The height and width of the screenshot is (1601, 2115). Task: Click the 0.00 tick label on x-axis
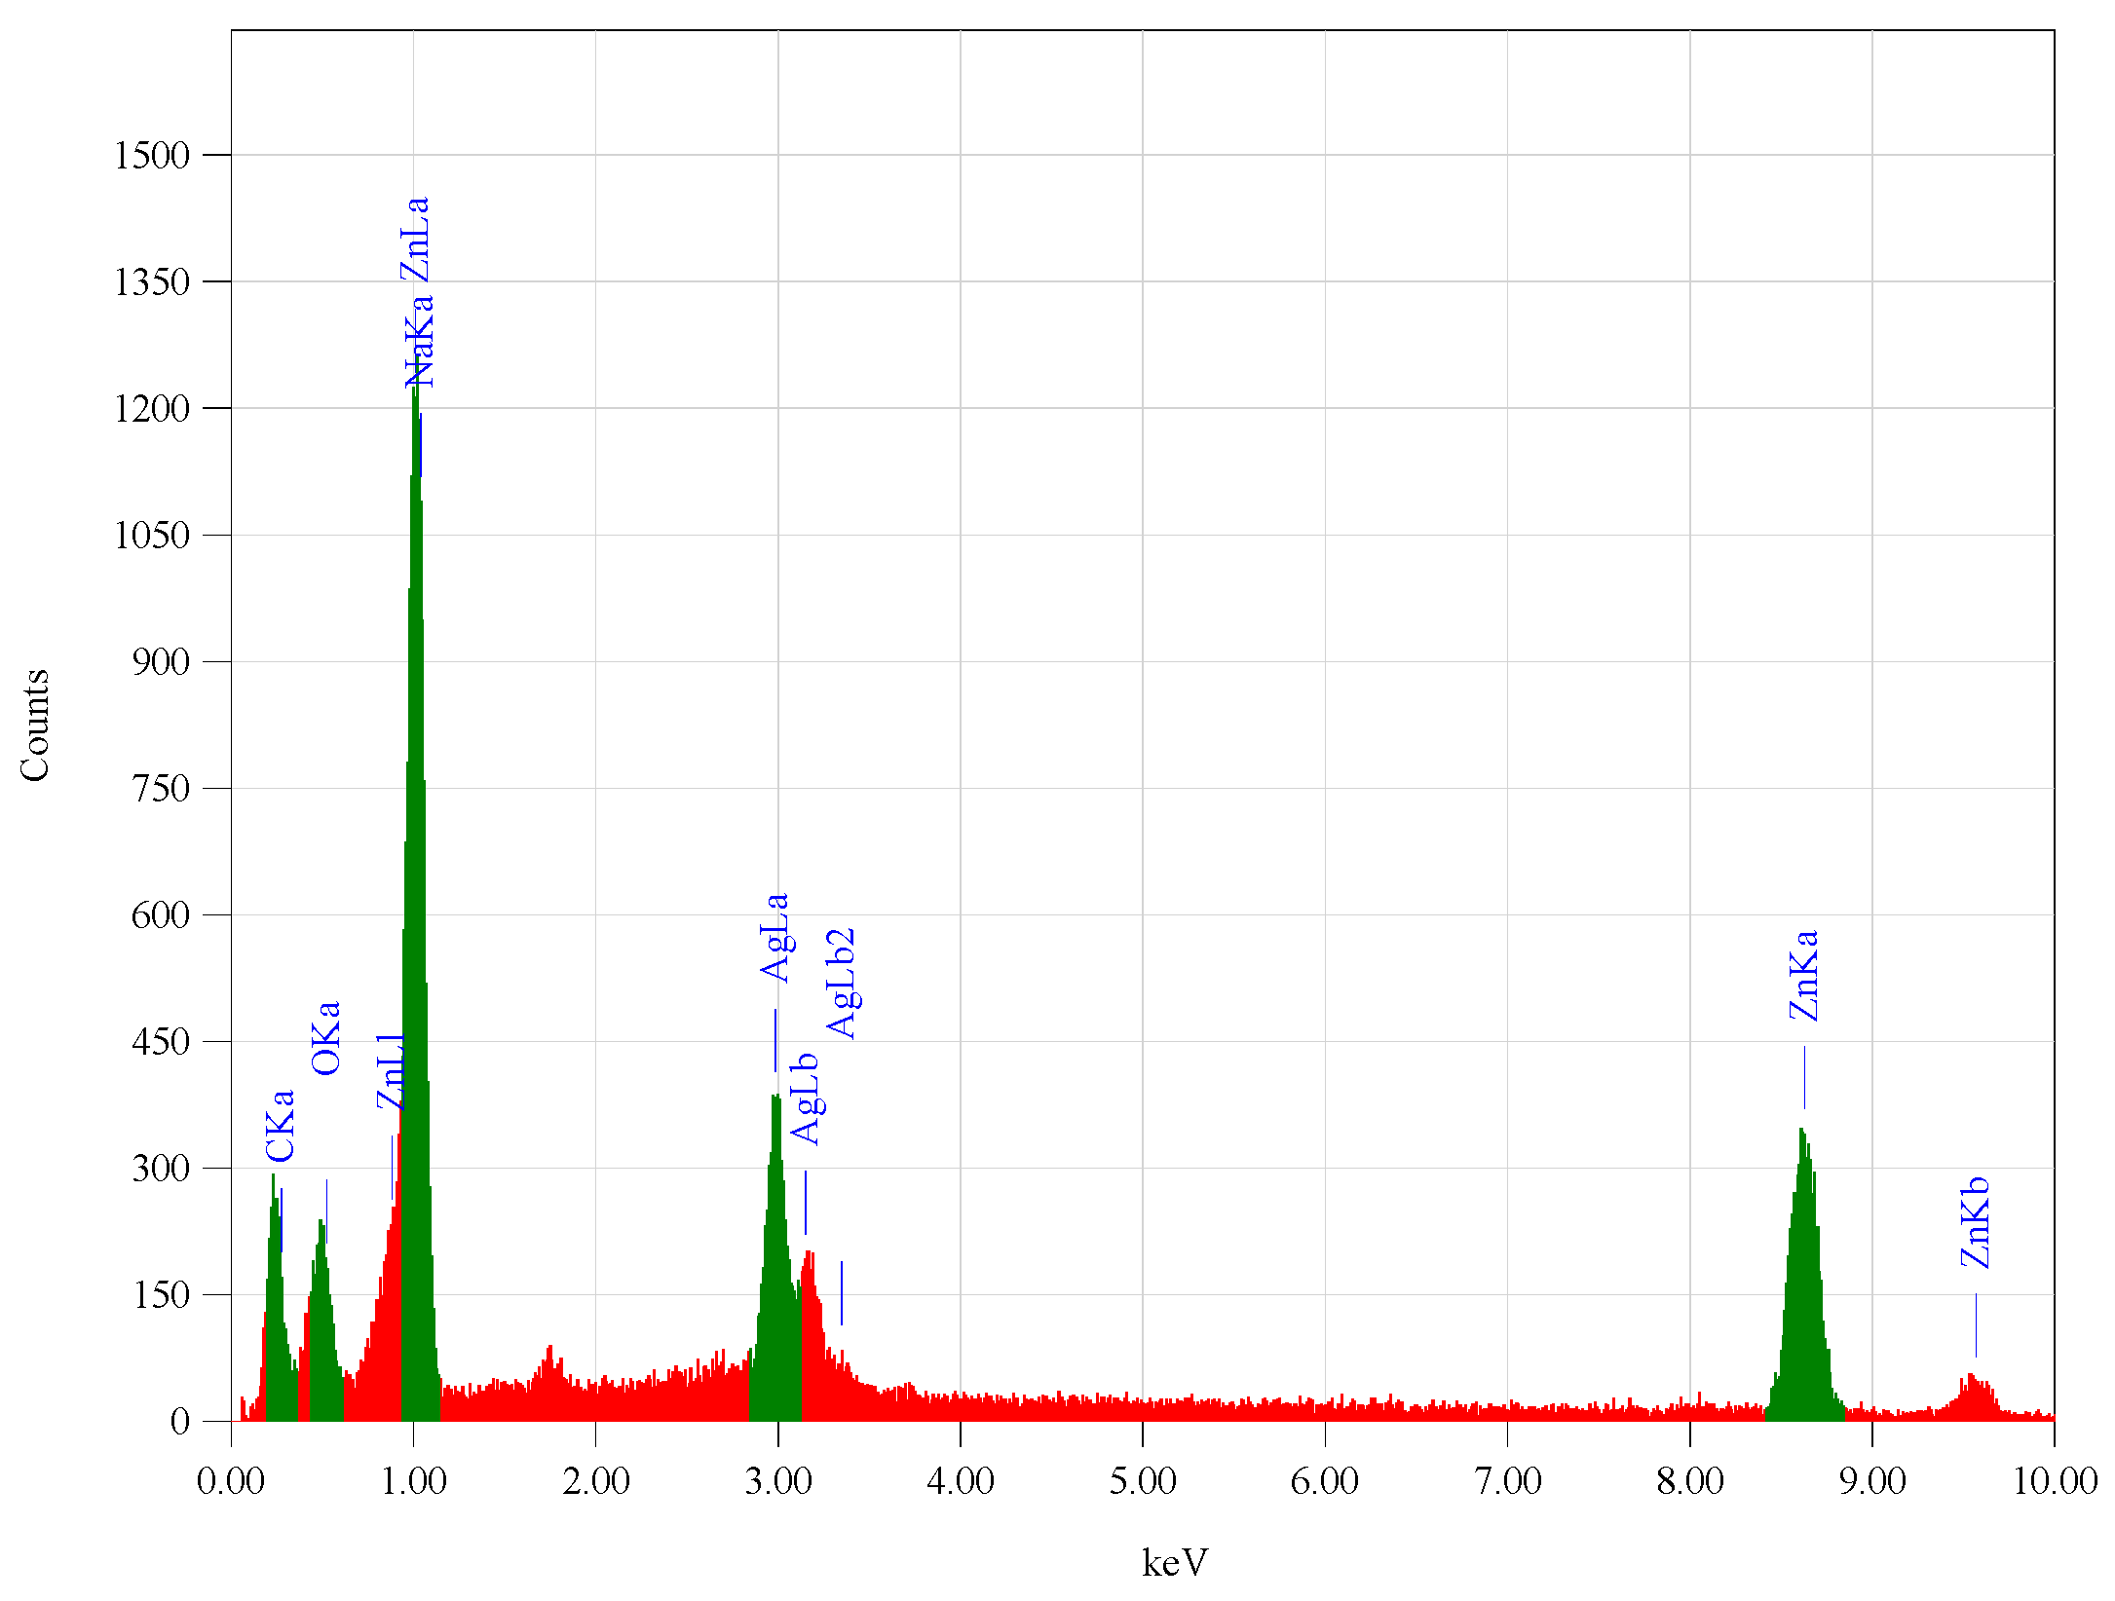pos(231,1481)
